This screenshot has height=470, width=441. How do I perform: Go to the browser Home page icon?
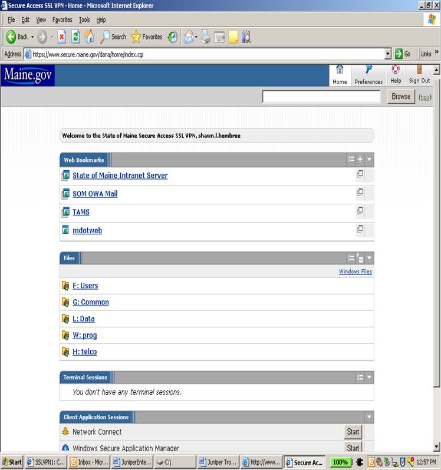tap(89, 37)
